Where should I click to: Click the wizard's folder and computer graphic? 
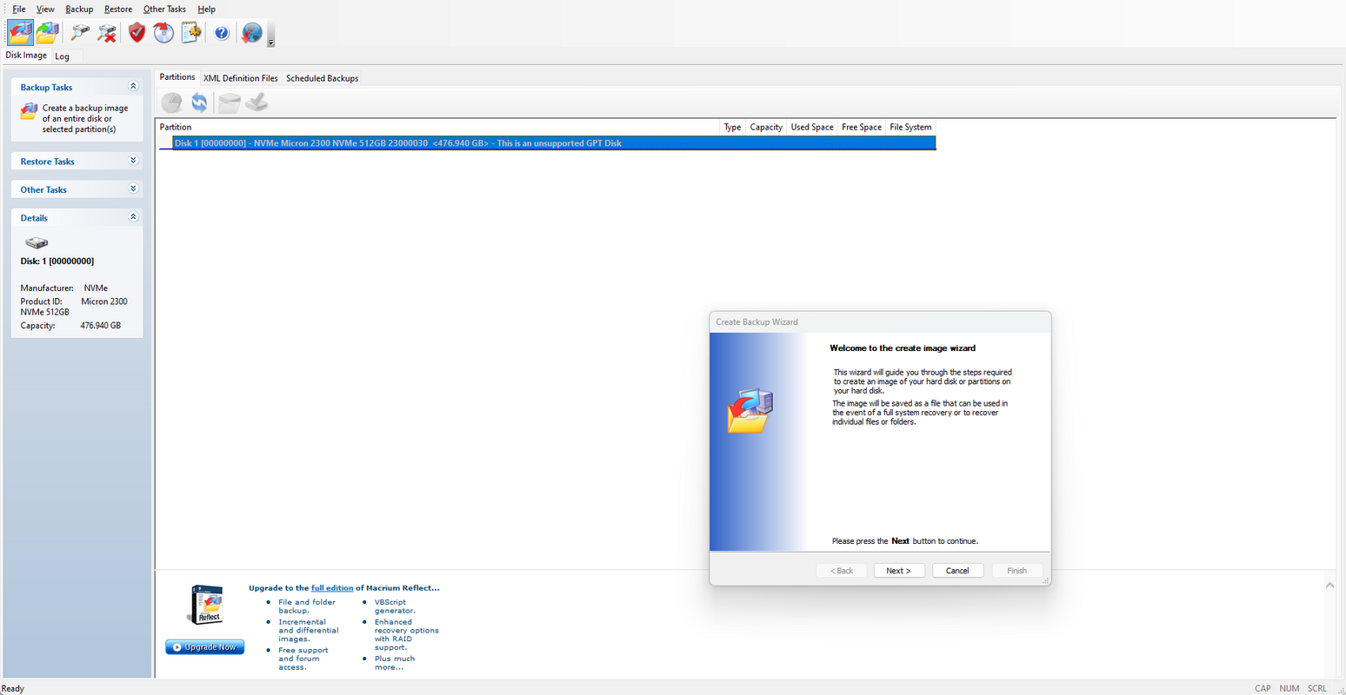pyautogui.click(x=750, y=410)
